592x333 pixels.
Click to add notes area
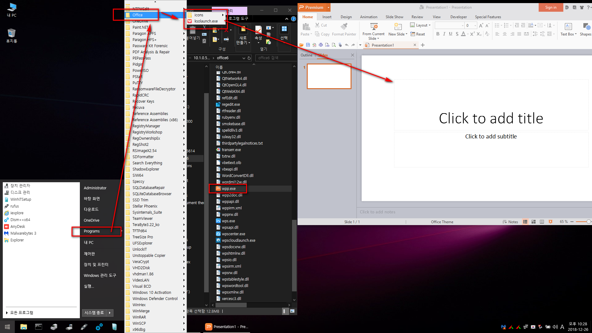click(x=474, y=212)
